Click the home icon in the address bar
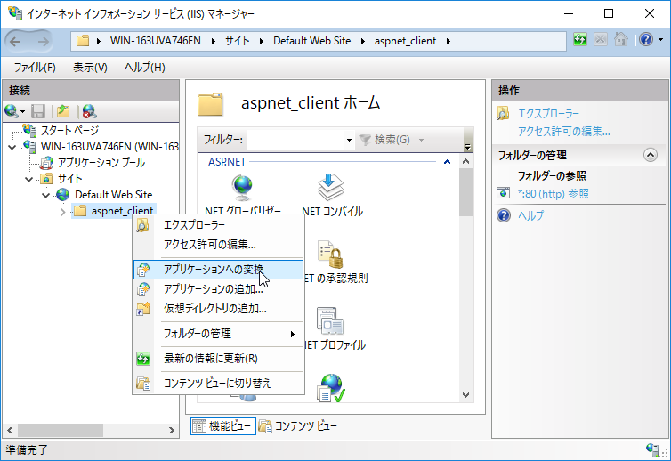The height and width of the screenshot is (461, 671). tap(621, 40)
